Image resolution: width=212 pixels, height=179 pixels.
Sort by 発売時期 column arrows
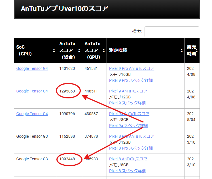pyautogui.click(x=197, y=51)
